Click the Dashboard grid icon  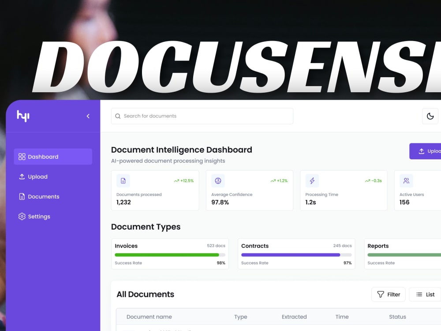point(22,157)
